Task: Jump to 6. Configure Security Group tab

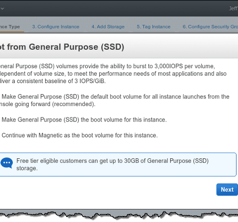Action: [210, 26]
